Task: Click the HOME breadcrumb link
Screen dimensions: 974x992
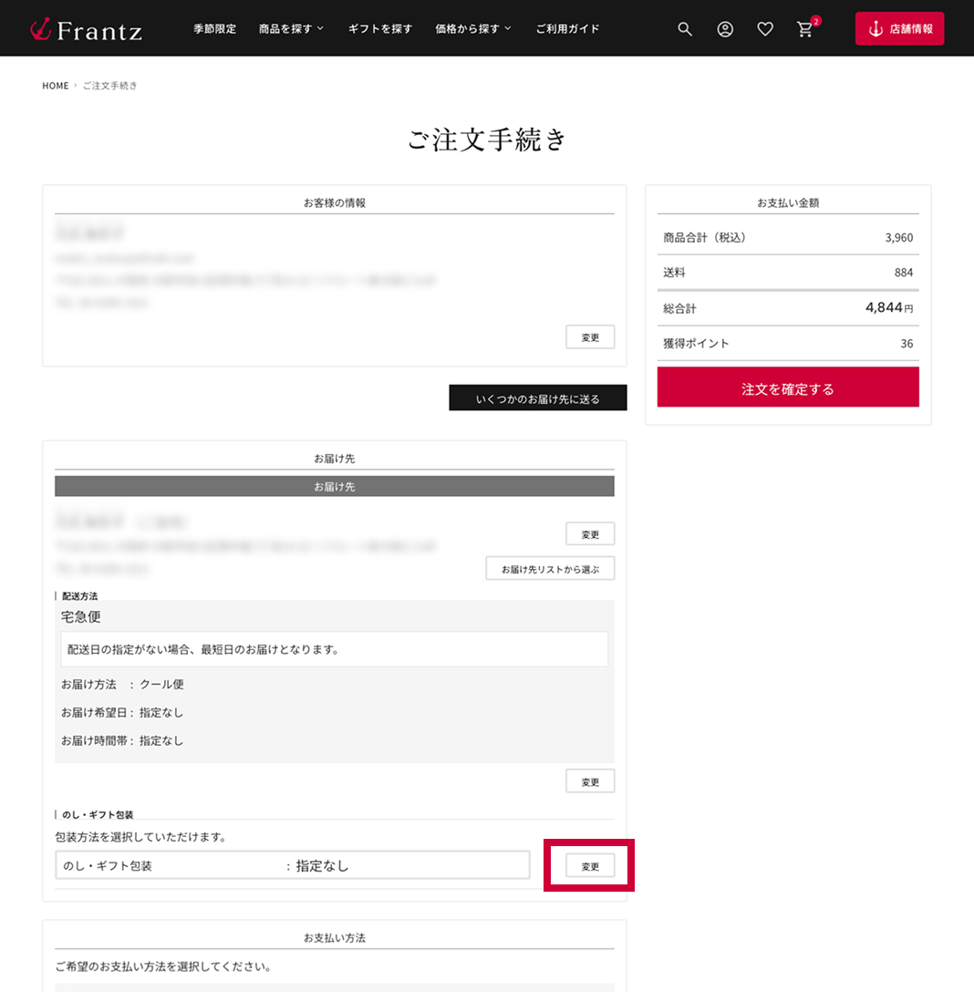Action: pos(56,86)
